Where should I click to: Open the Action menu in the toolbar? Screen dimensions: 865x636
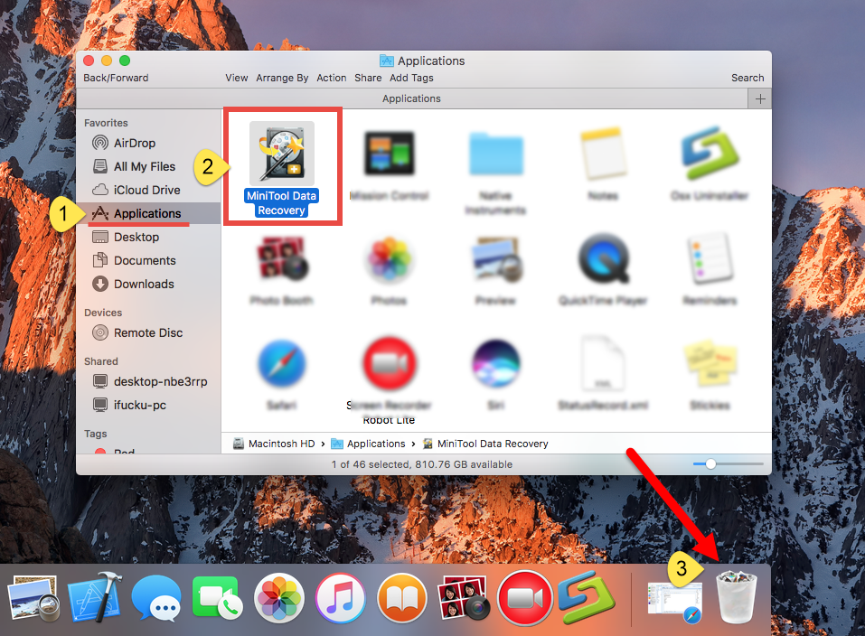point(331,78)
